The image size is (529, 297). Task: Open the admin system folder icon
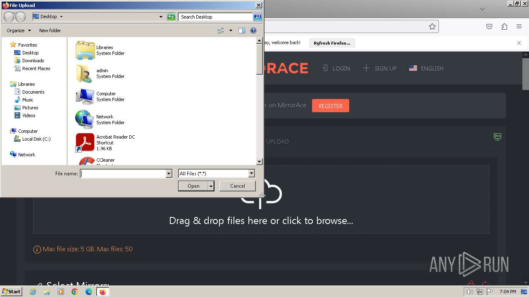(85, 73)
